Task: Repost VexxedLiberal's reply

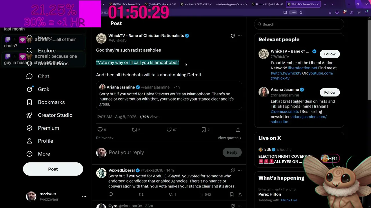Action: (x=141, y=194)
